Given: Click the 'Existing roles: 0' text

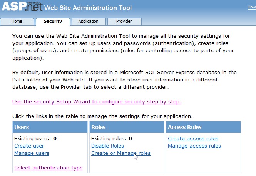Looking at the screenshot, I should pyautogui.click(x=112, y=138).
